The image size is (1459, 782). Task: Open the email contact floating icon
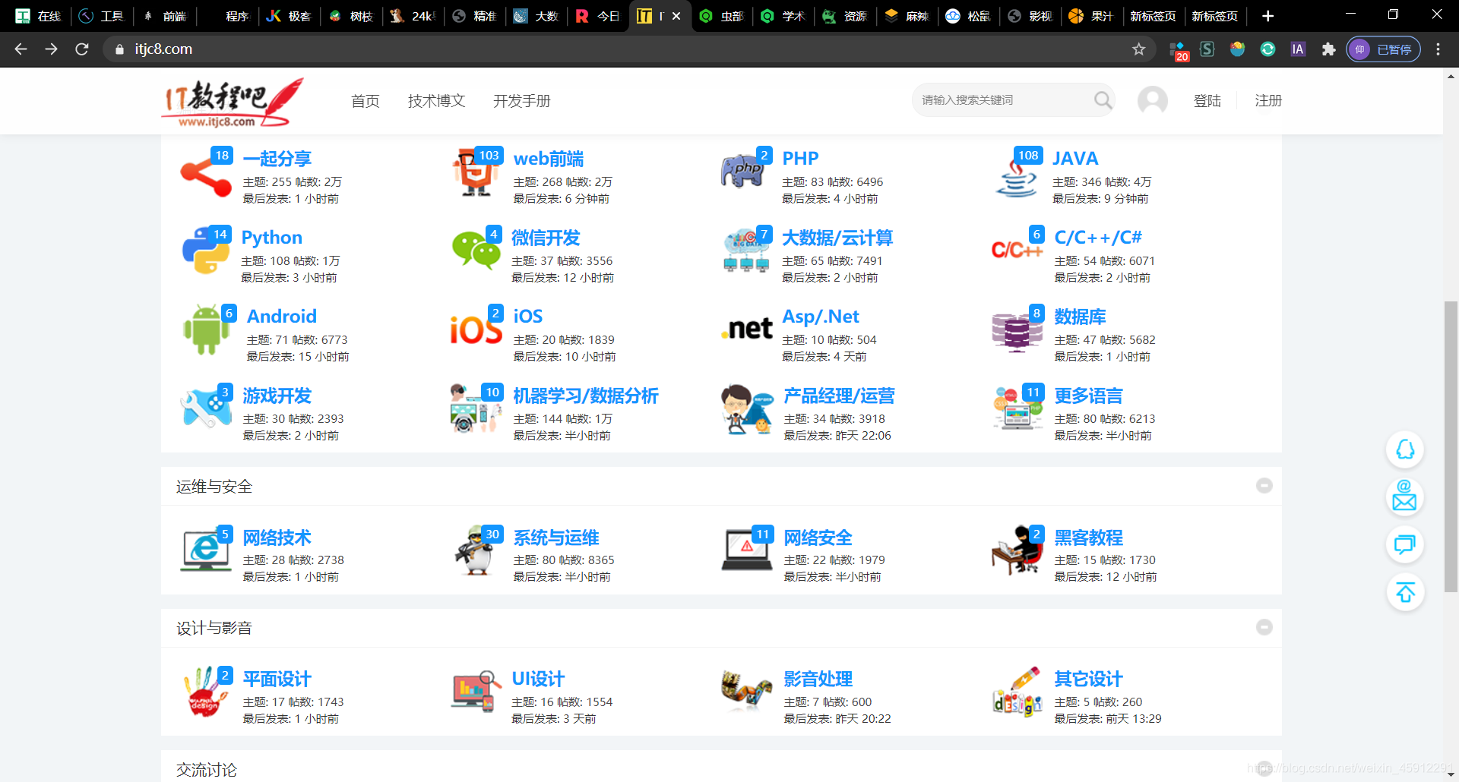coord(1405,497)
